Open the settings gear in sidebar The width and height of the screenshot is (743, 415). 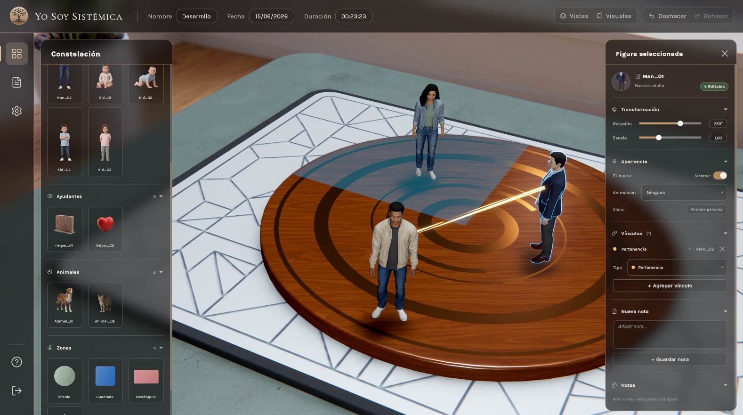[x=17, y=111]
